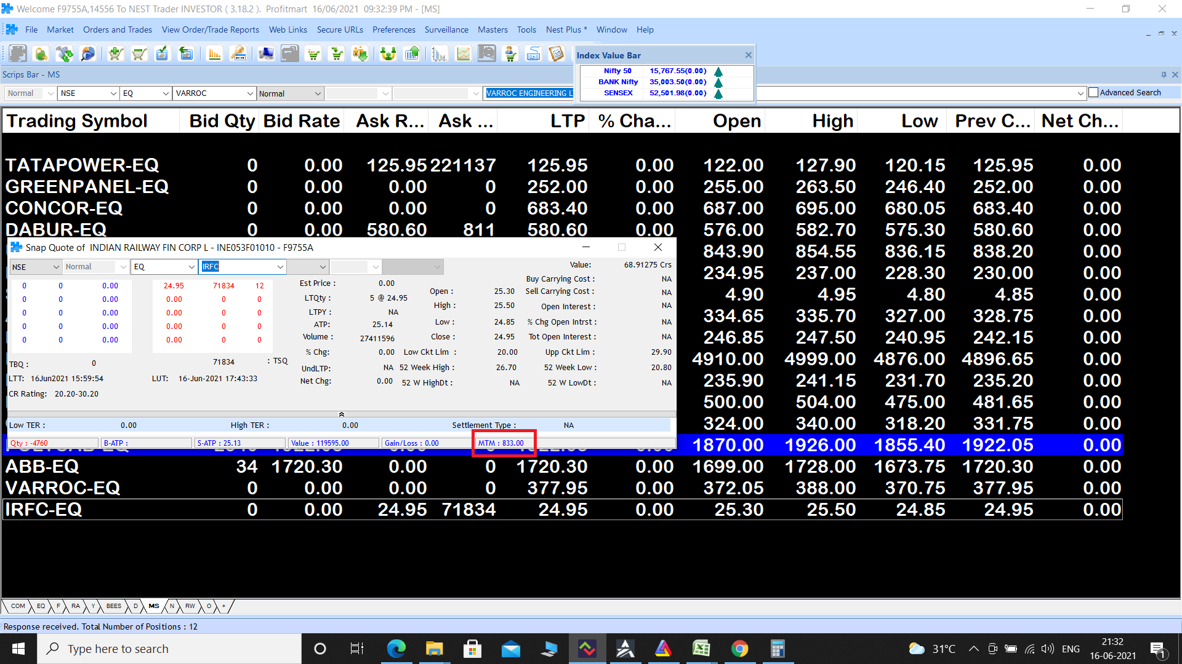1182x664 pixels.
Task: Click the person with cart toolbar icon
Action: [x=510, y=54]
